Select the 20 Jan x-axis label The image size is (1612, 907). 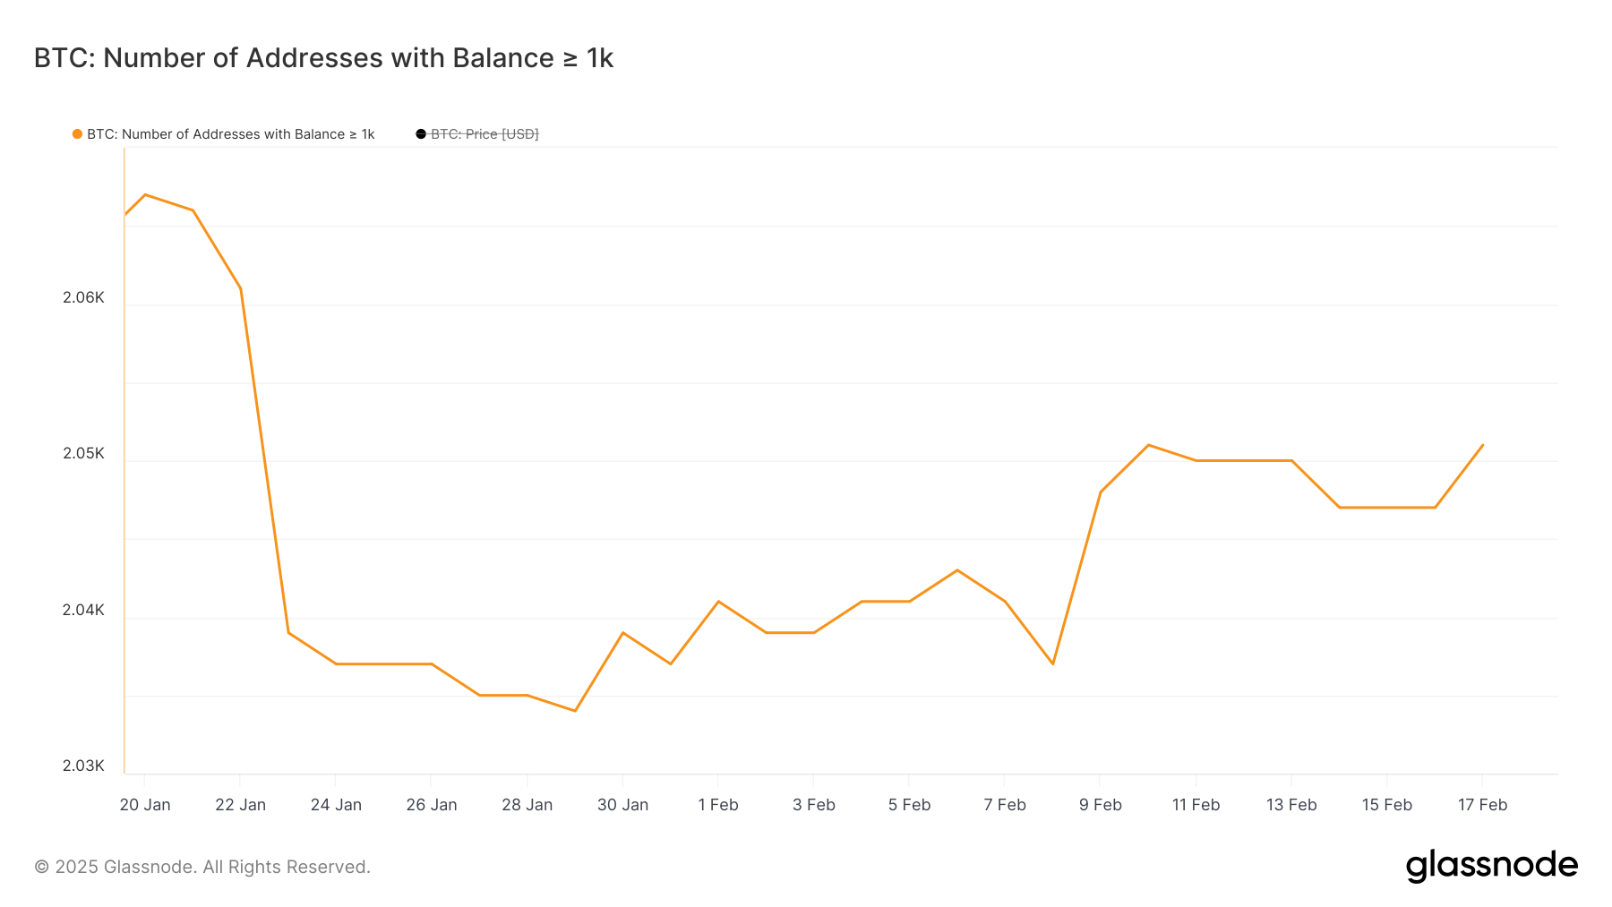pos(145,805)
